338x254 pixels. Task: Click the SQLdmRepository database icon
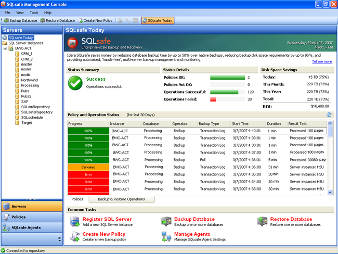[x=17, y=107]
